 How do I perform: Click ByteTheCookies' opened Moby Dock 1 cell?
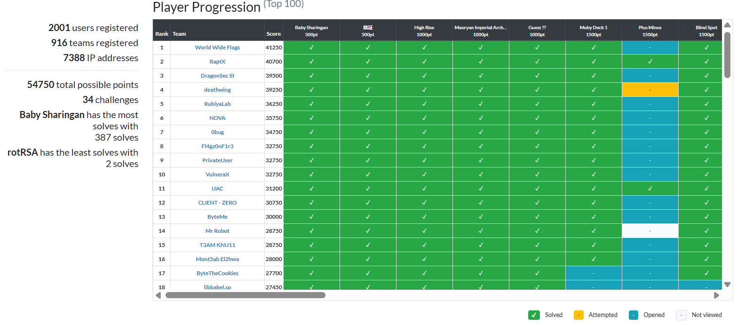click(x=594, y=273)
